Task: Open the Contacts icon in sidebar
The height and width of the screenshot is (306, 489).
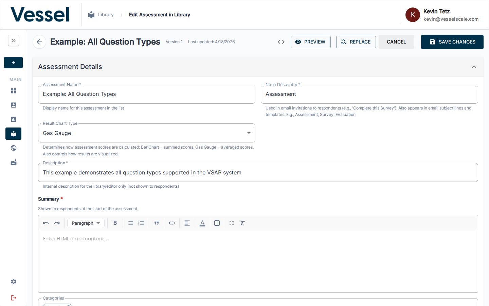Action: pyautogui.click(x=13, y=105)
